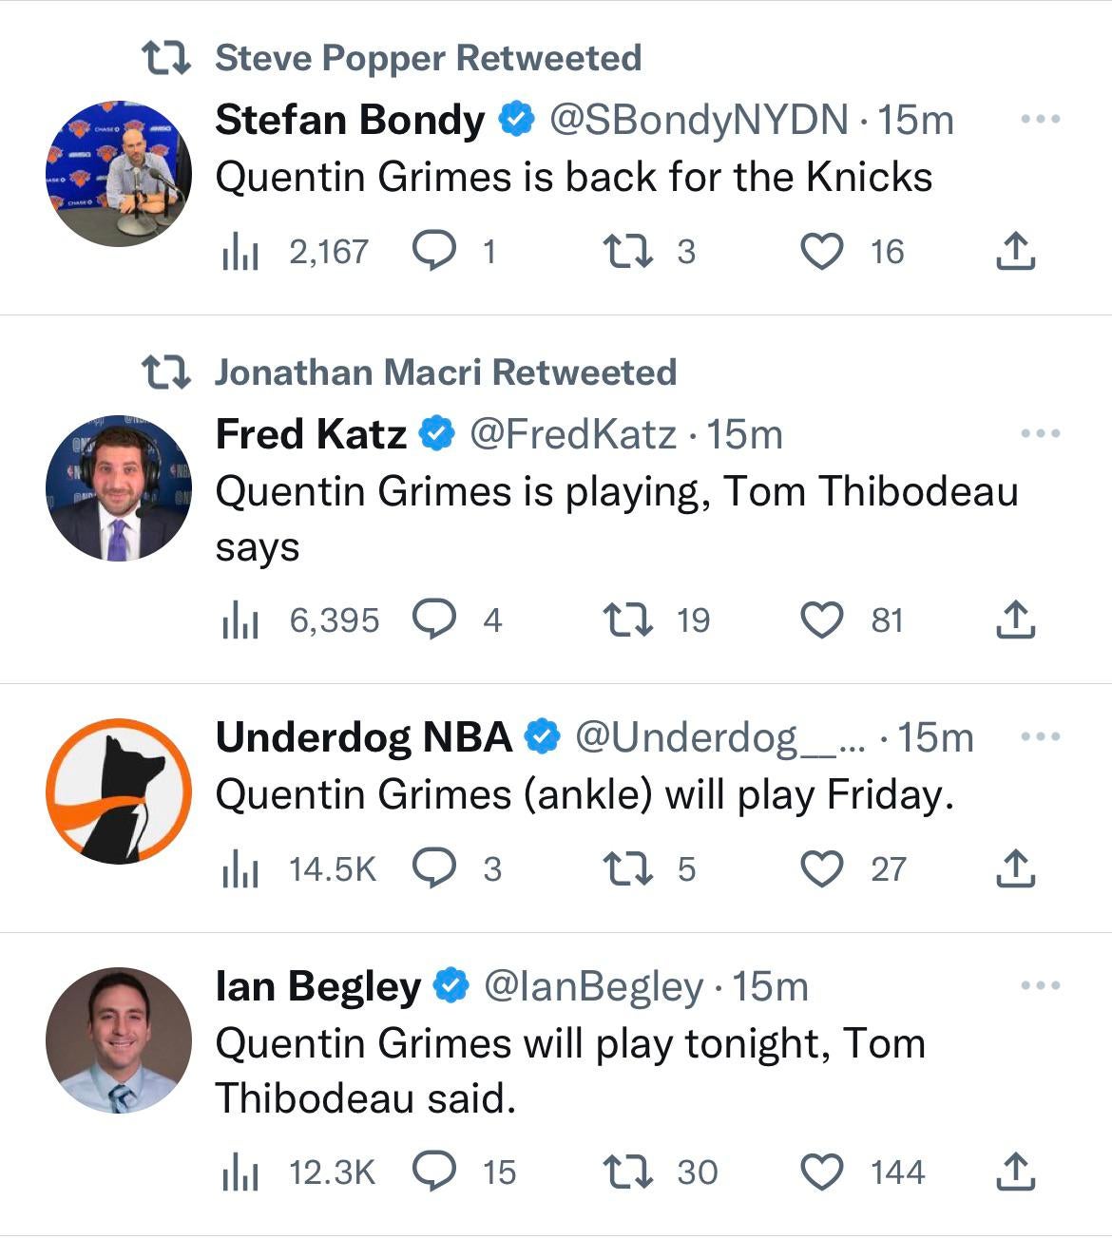Viewport: 1112px width, 1239px height.
Task: Like Ian Begley's tweet
Action: pyautogui.click(x=822, y=1172)
